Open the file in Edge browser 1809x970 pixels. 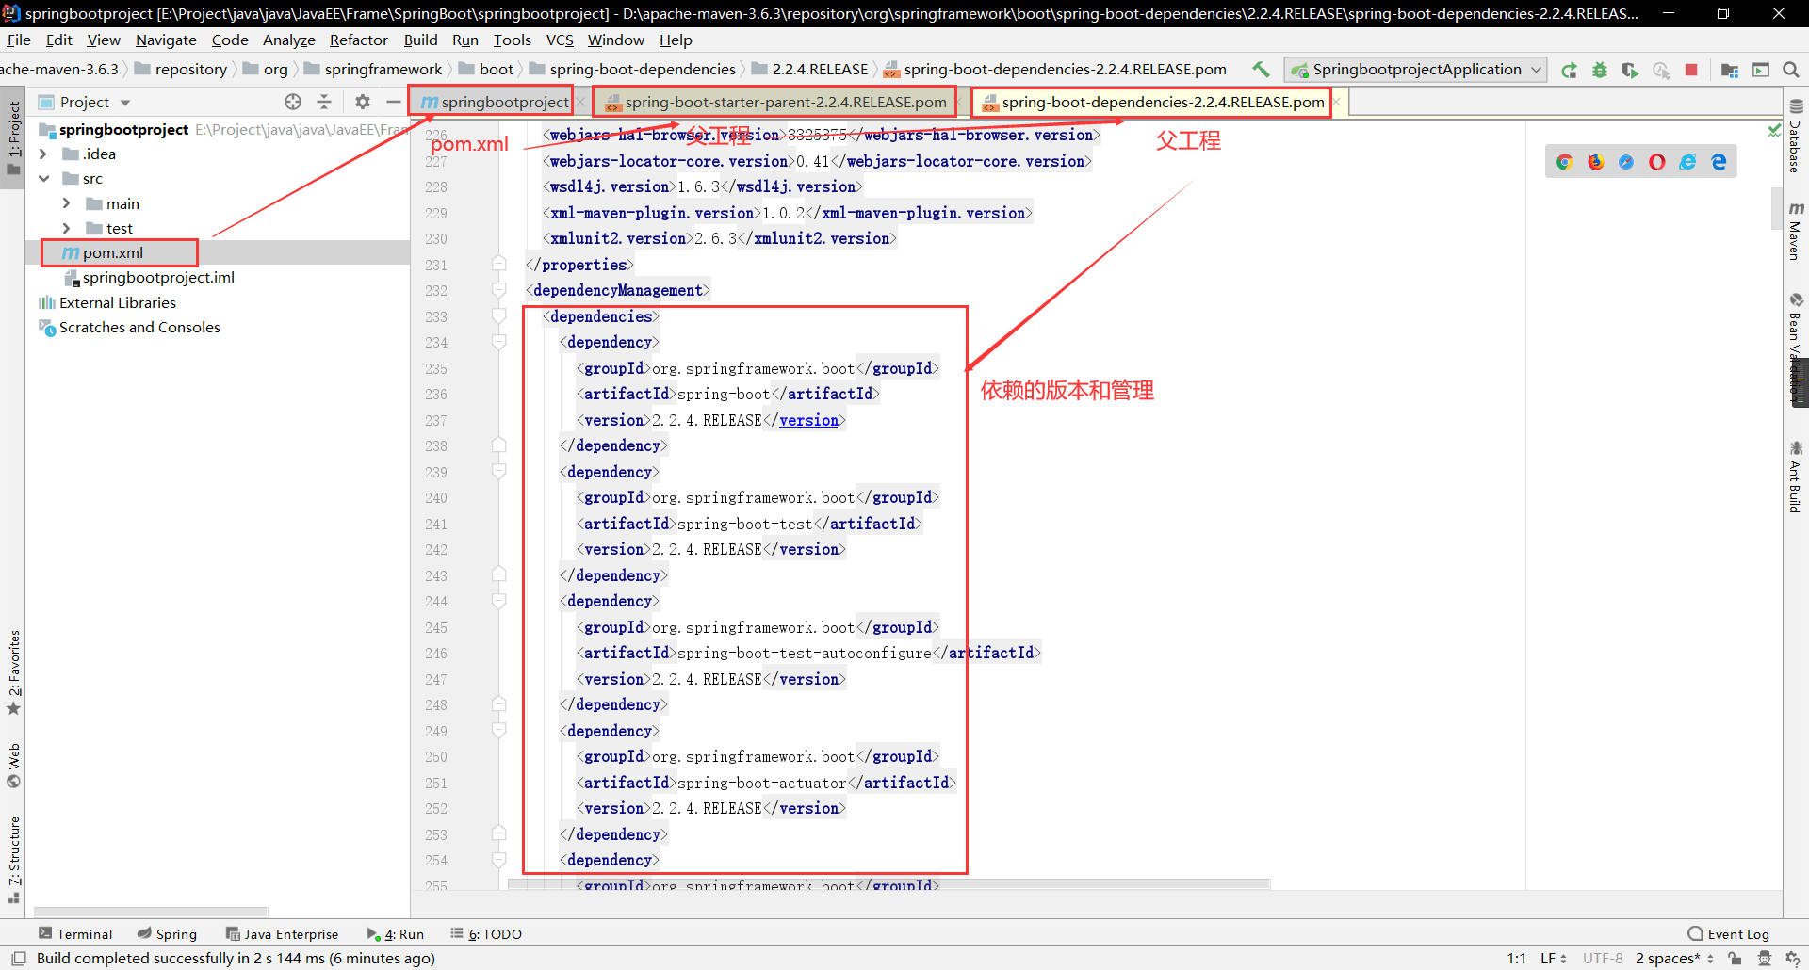click(1719, 162)
